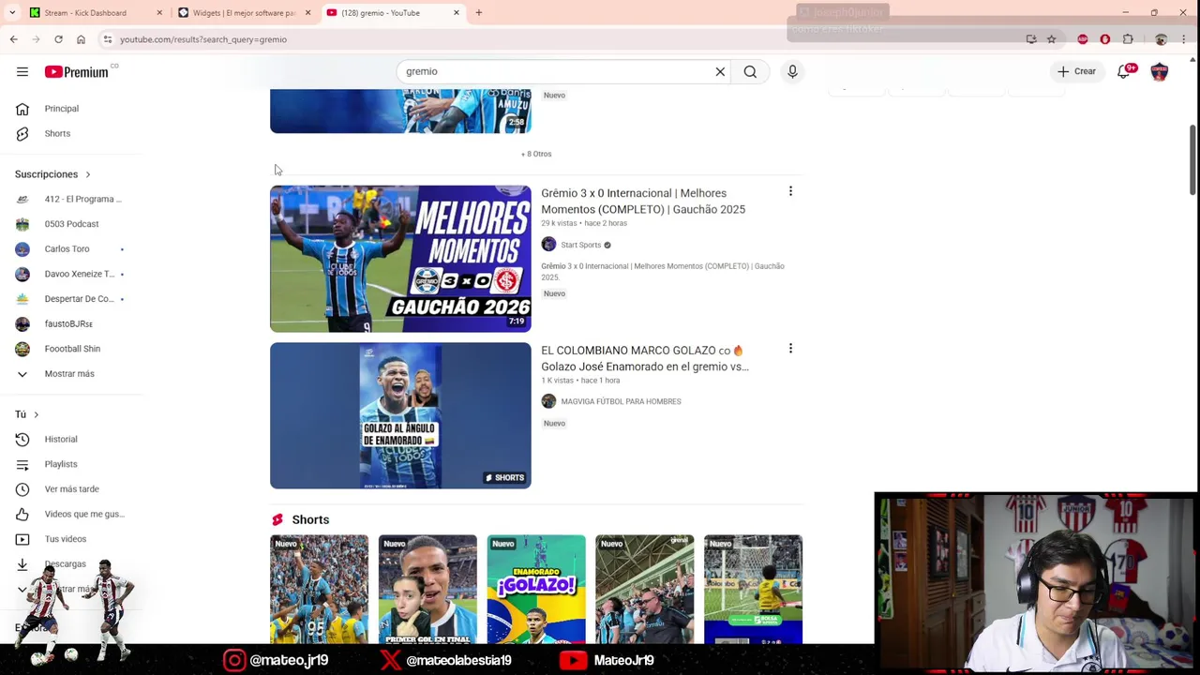Image resolution: width=1200 pixels, height=675 pixels.
Task: Click the address bar URL
Action: click(x=203, y=39)
